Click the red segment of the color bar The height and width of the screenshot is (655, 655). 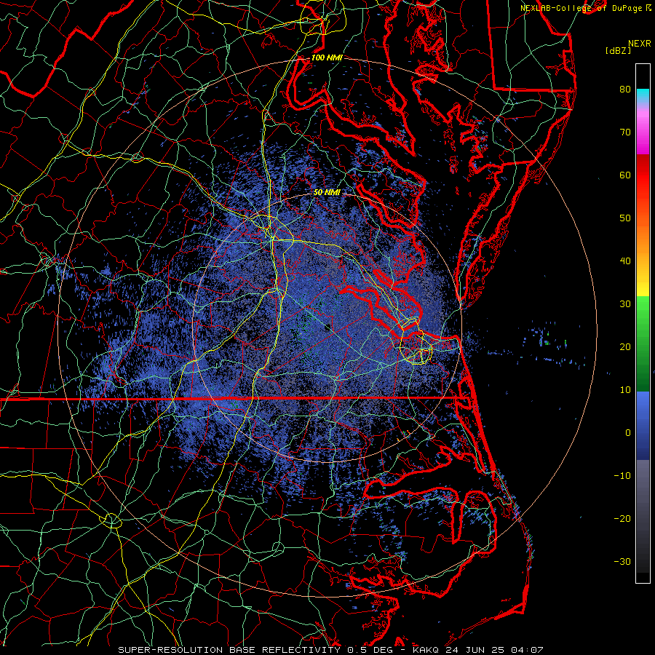tap(643, 175)
